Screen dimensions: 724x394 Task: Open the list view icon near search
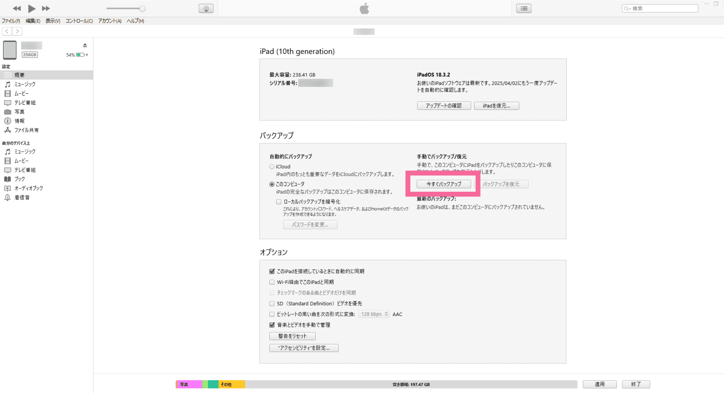524,9
